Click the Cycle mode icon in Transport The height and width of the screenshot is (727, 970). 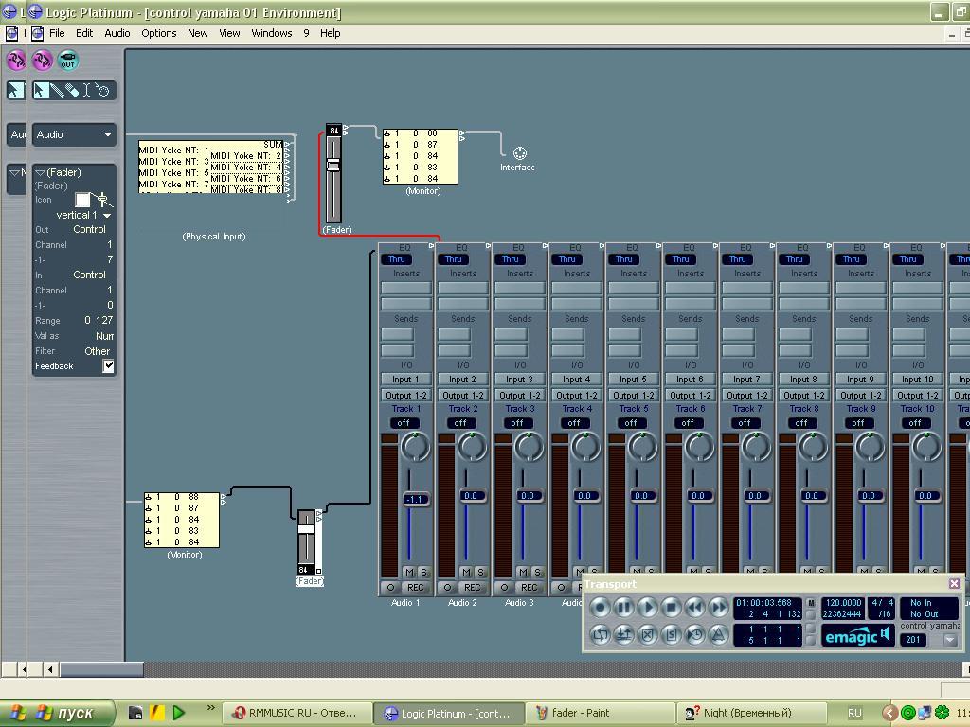tap(601, 635)
